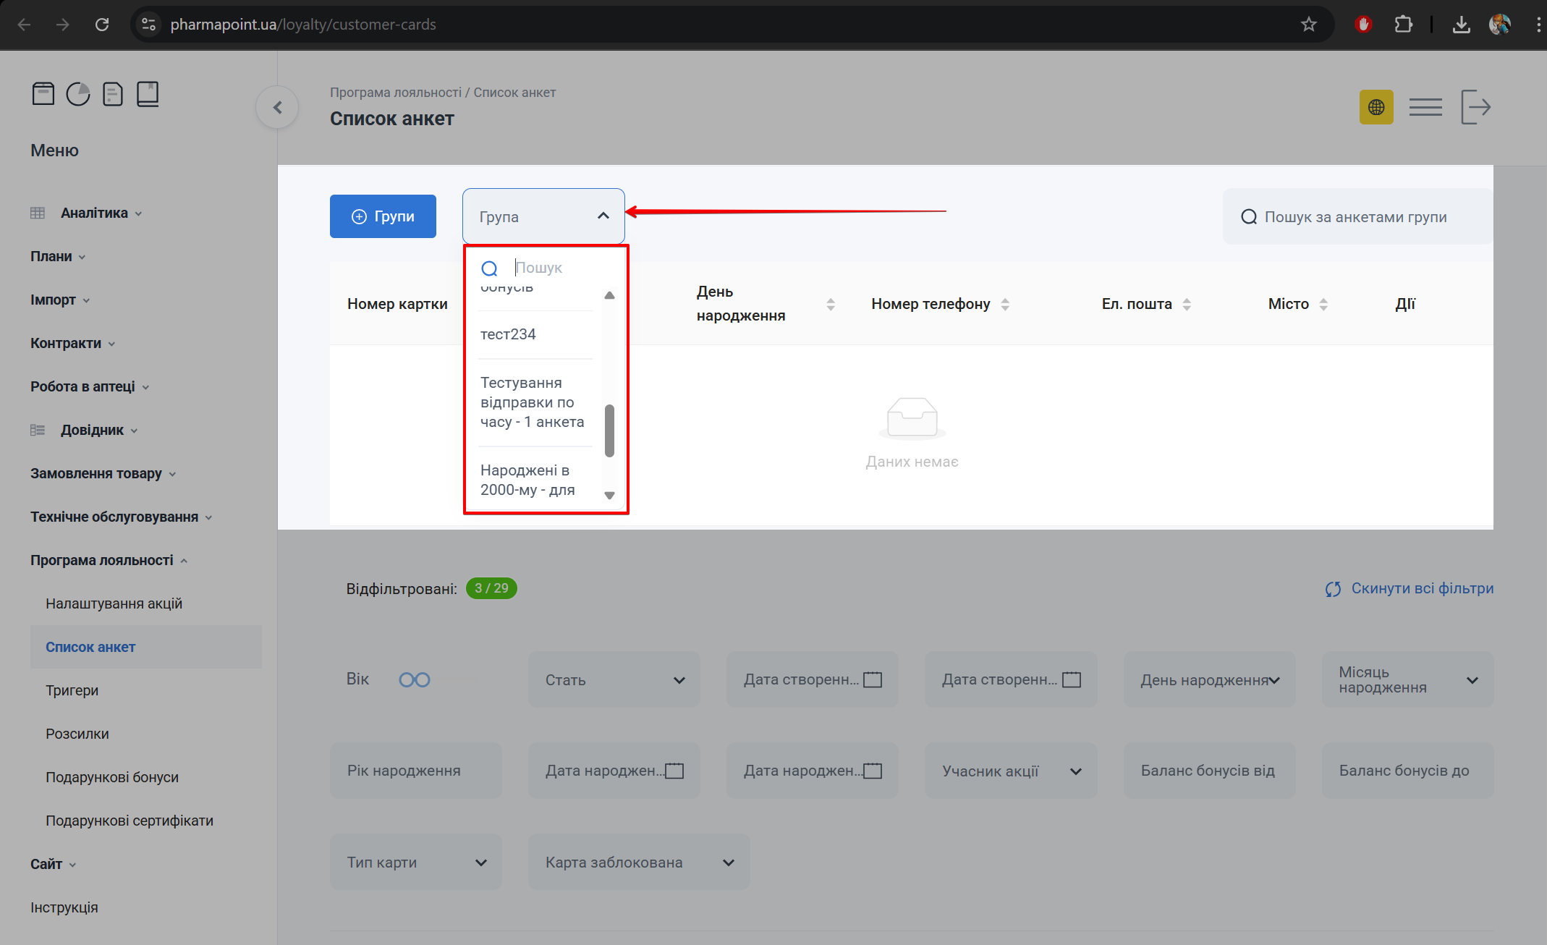Open the hamburger lines menu icon
Viewport: 1547px width, 945px height.
(1425, 107)
